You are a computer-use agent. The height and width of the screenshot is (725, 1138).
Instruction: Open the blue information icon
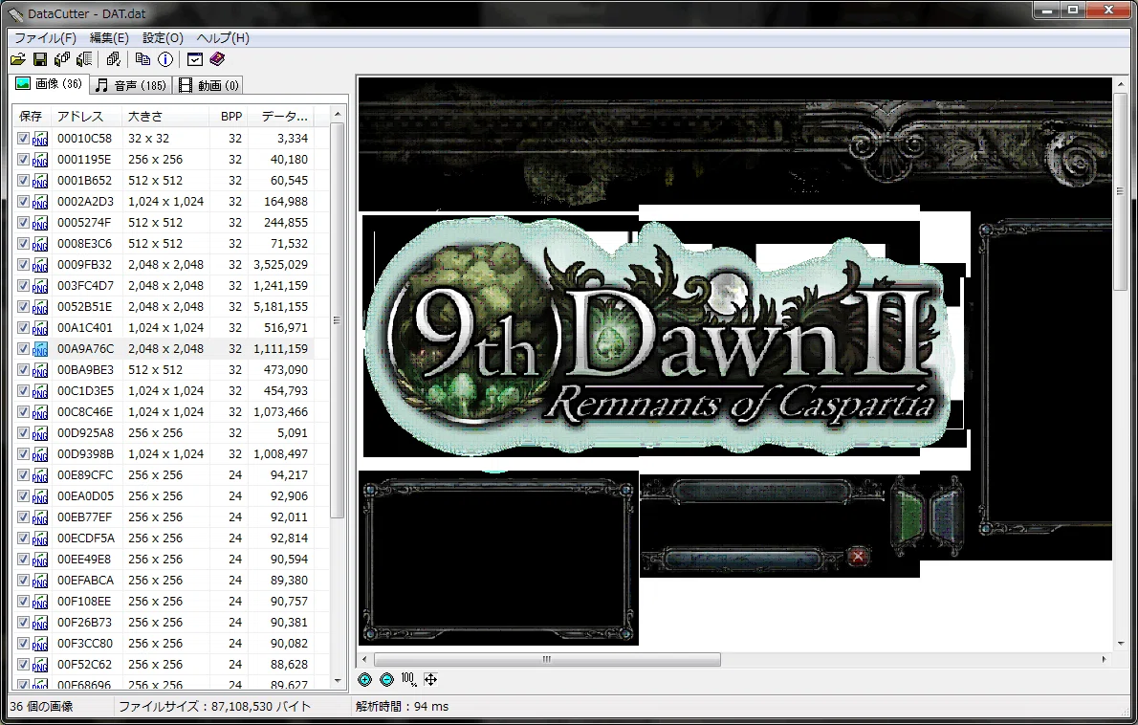[x=165, y=59]
